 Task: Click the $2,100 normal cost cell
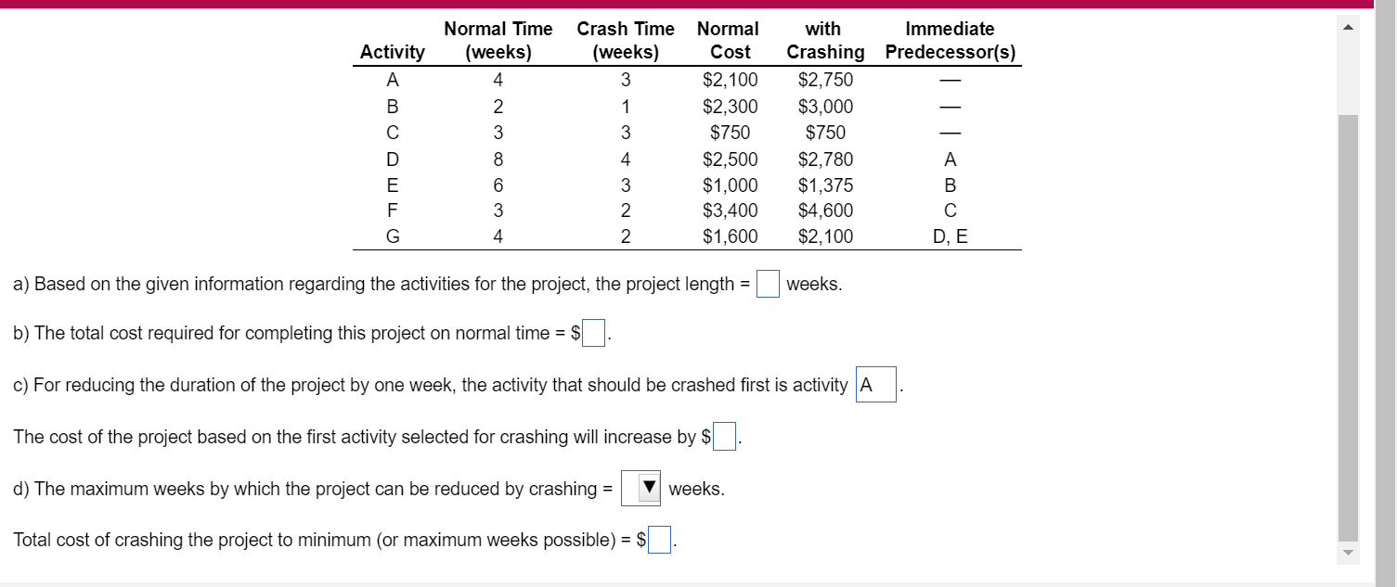(730, 79)
